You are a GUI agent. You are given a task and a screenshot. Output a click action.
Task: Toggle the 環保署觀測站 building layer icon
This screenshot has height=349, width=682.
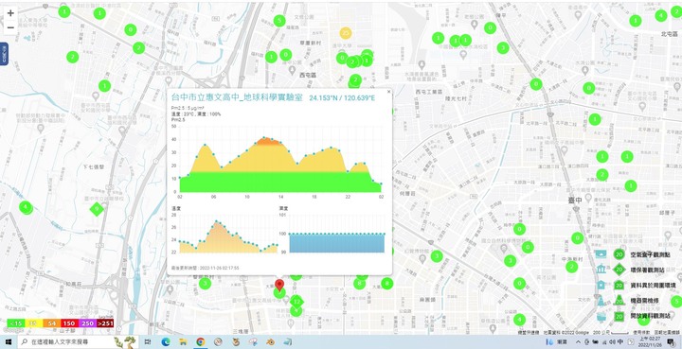(601, 270)
